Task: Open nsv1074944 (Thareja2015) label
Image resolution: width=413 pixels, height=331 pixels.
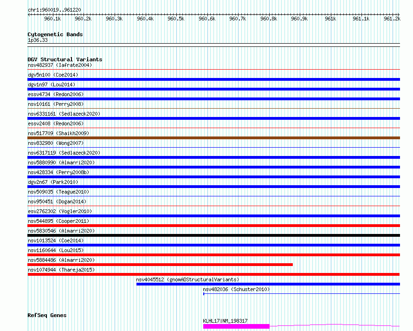Action: 61,270
